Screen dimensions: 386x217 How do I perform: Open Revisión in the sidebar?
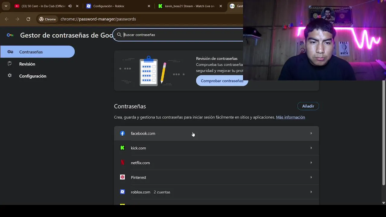click(x=27, y=64)
